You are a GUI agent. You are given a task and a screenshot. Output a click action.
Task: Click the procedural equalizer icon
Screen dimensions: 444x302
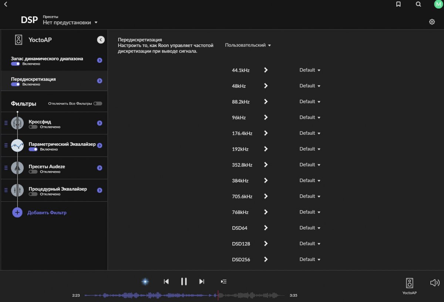tap(17, 190)
